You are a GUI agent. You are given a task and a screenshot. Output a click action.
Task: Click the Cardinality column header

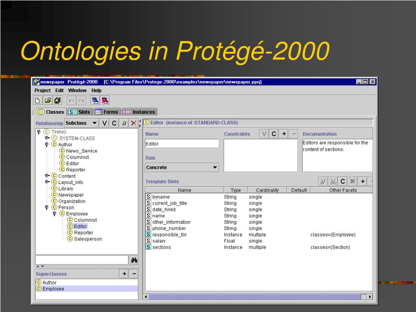(267, 190)
